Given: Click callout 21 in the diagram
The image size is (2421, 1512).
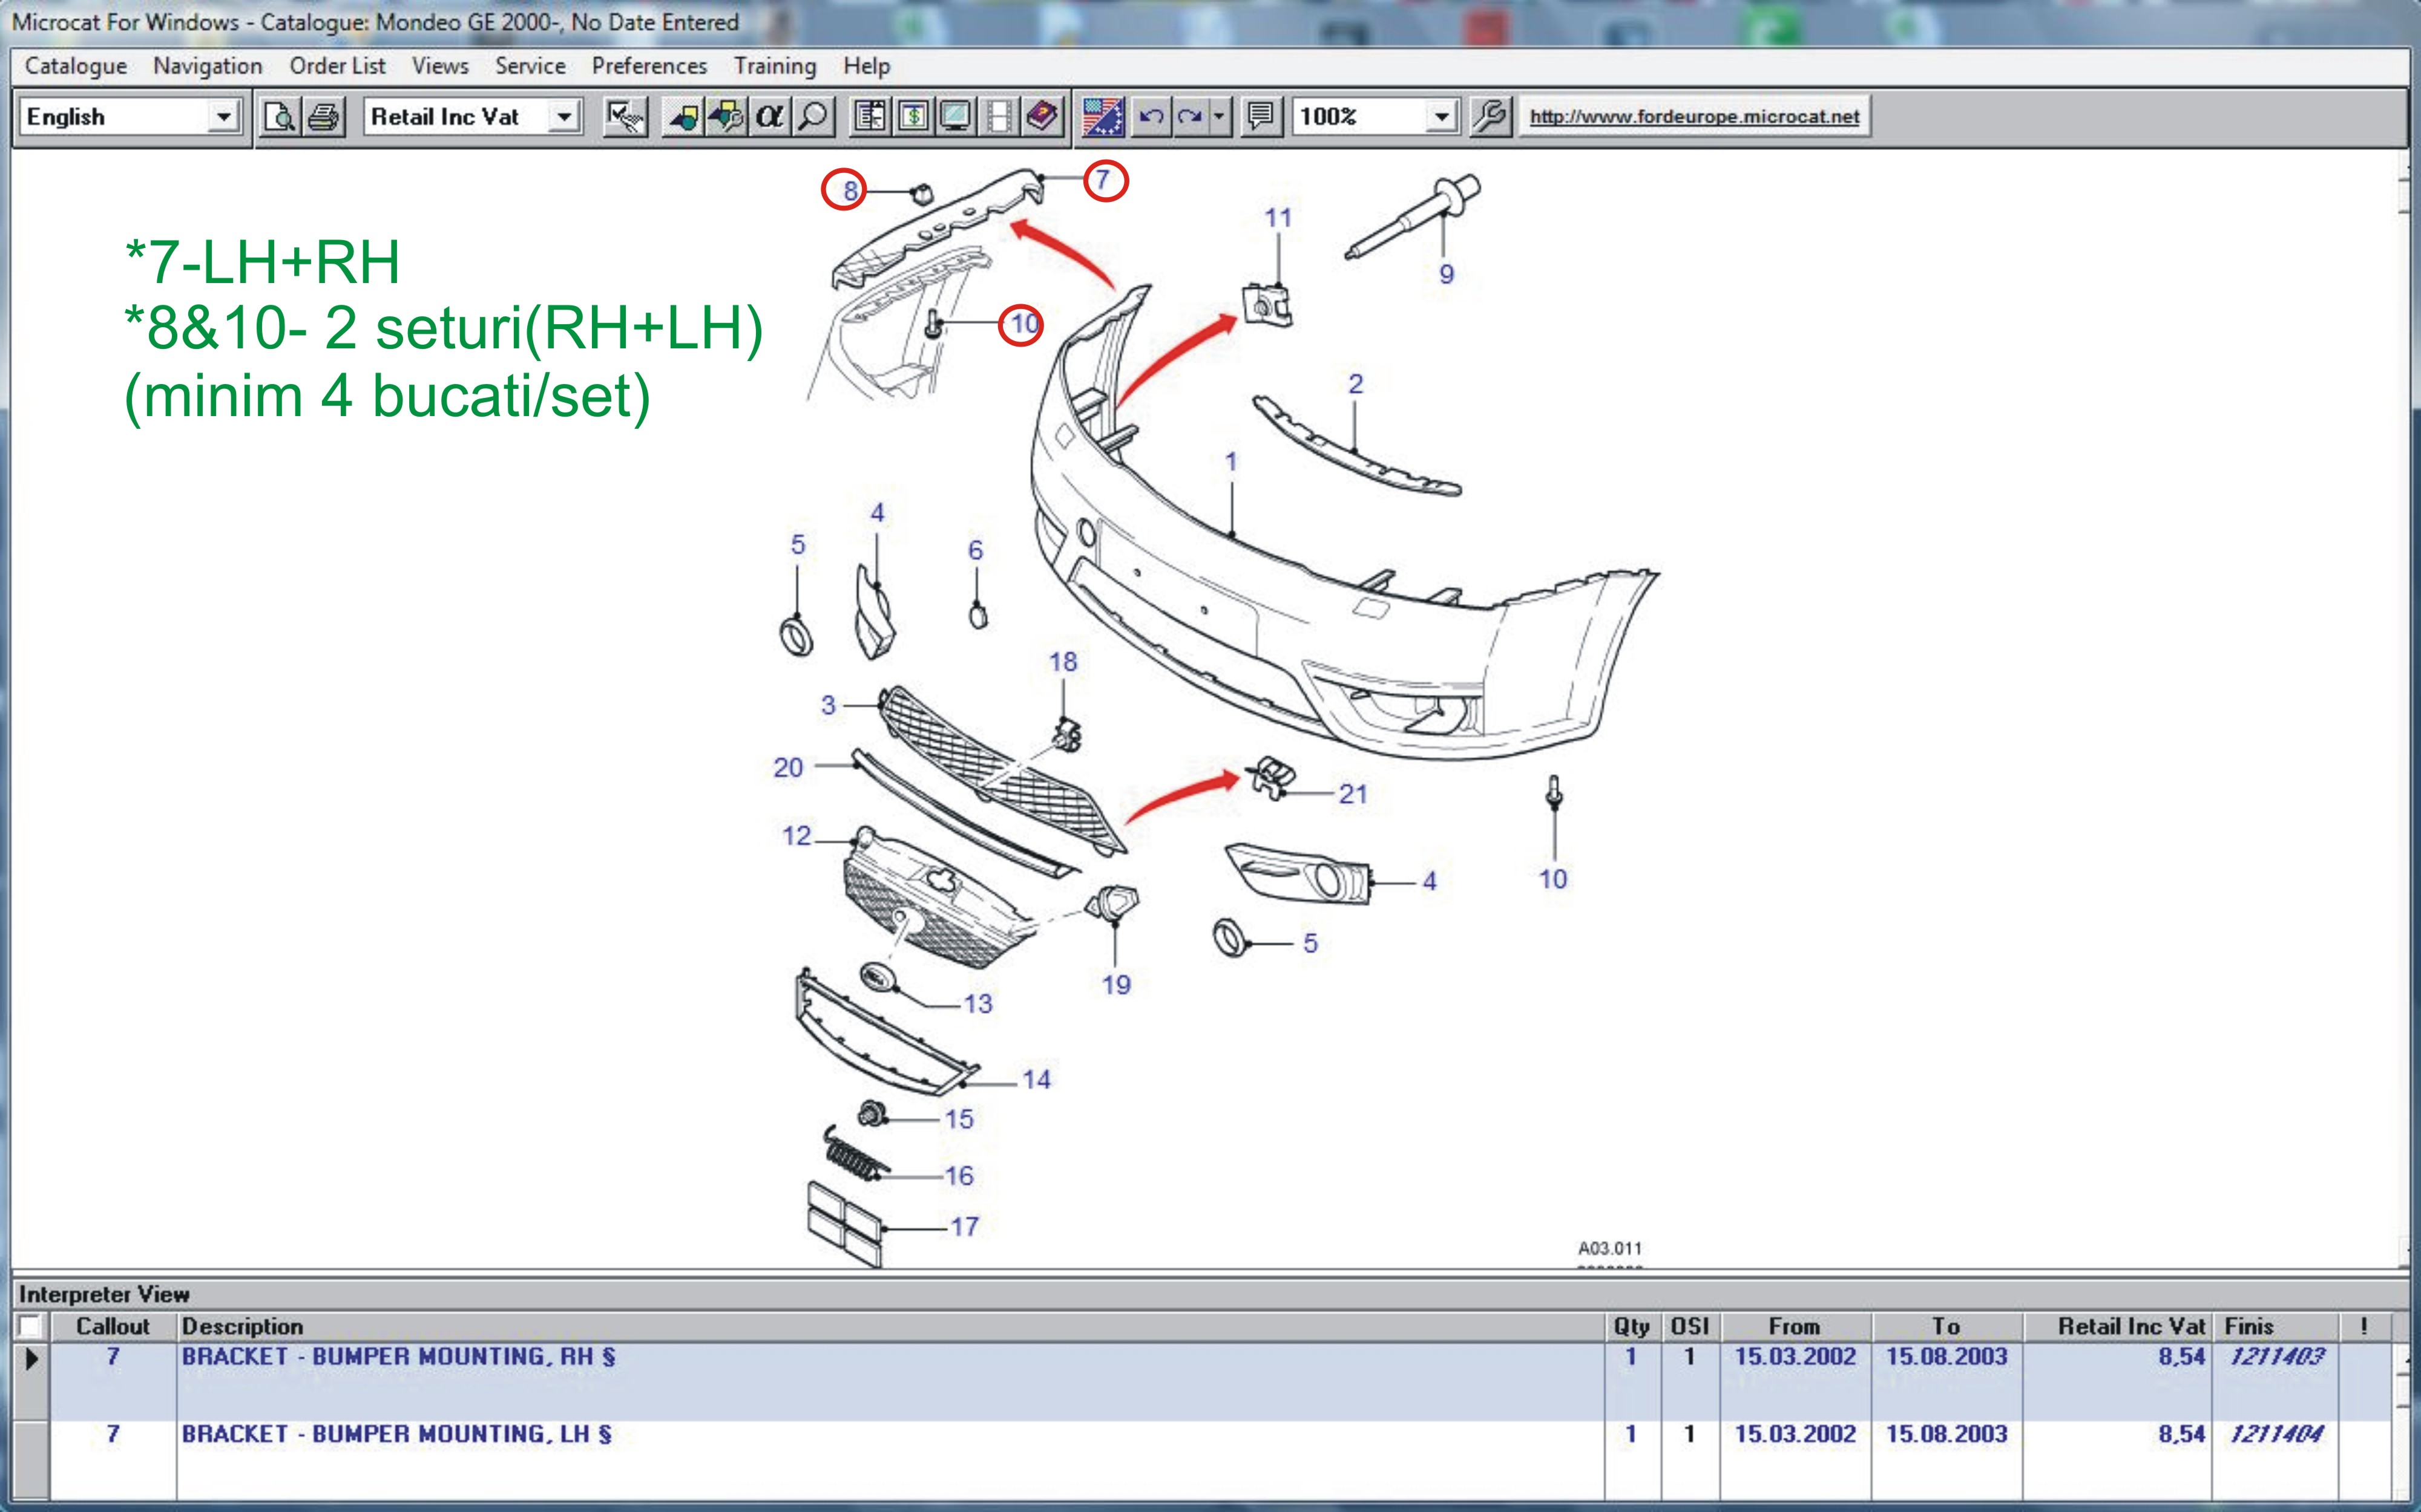Looking at the screenshot, I should (1353, 794).
